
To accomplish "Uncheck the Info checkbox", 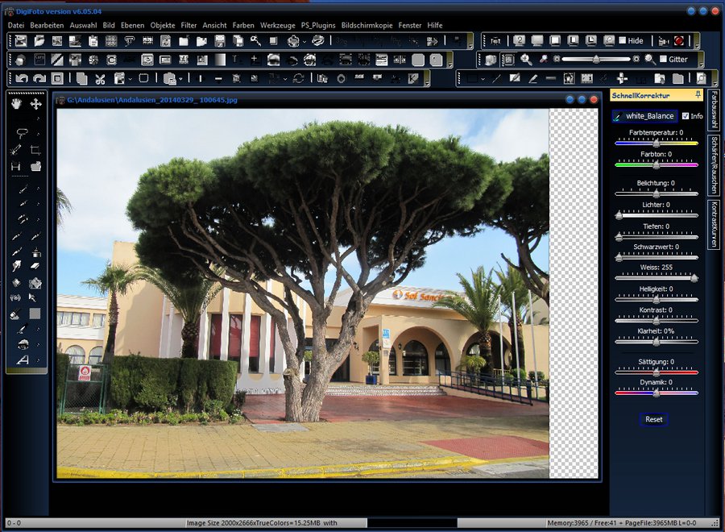I will point(686,116).
